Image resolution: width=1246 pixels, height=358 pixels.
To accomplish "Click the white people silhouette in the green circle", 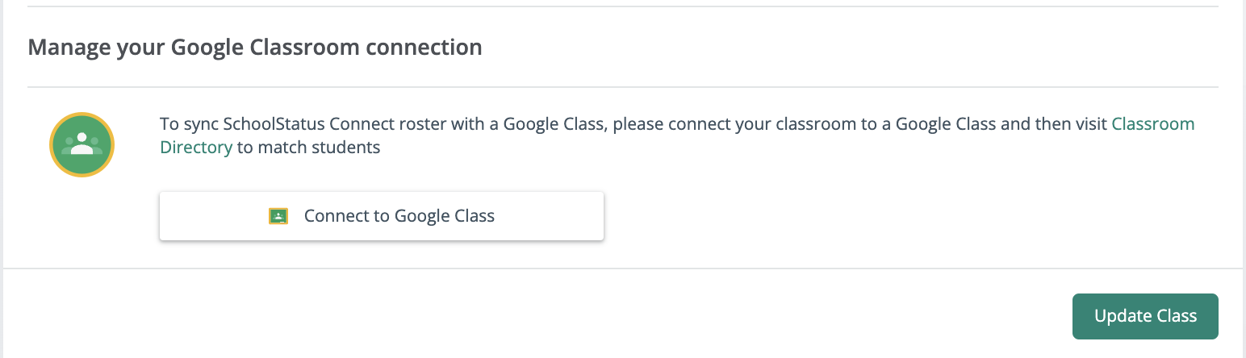I will tap(82, 144).
